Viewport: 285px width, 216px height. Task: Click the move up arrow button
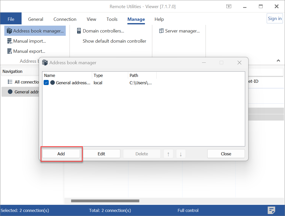click(x=168, y=154)
